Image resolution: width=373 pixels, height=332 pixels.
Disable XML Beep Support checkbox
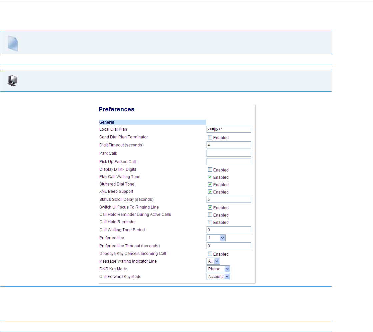210,192
